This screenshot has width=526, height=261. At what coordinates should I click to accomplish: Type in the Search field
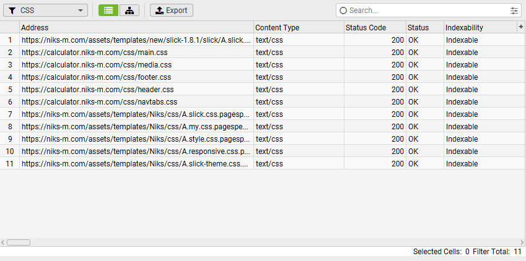pos(427,11)
